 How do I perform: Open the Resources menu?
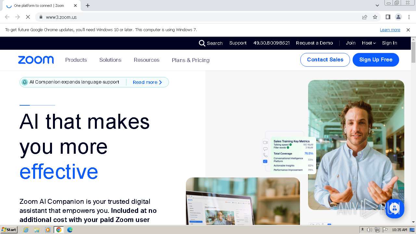tap(147, 60)
